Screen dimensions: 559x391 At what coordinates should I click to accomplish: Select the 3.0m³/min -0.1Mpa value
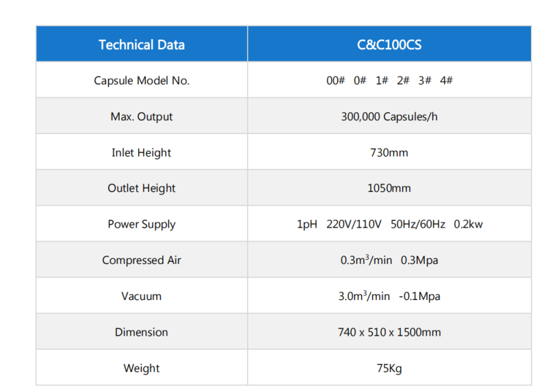389,297
